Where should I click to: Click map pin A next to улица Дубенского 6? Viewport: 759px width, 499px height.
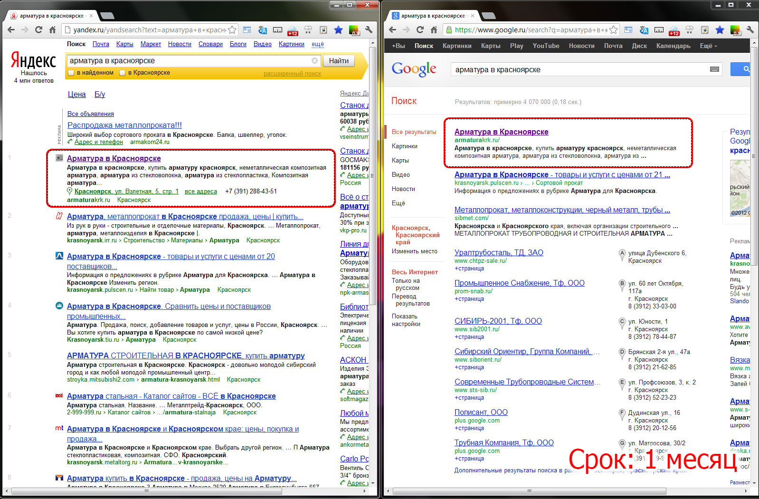(622, 255)
